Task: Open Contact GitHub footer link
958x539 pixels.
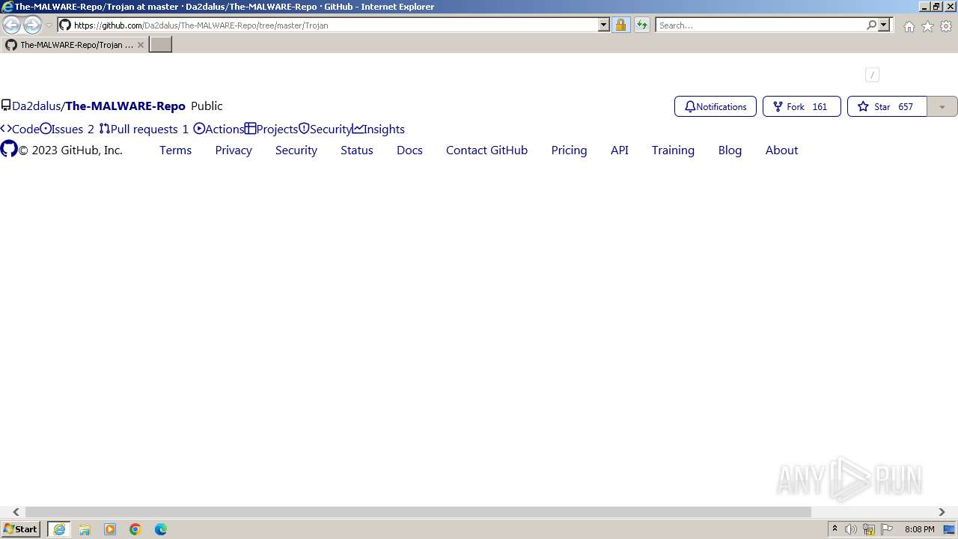Action: click(x=486, y=150)
